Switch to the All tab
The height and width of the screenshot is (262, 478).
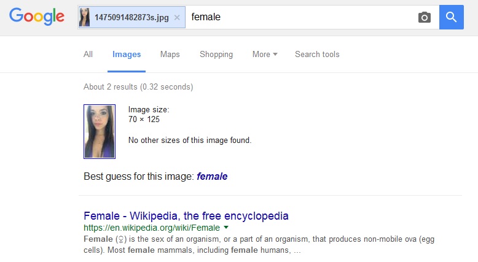tap(88, 54)
